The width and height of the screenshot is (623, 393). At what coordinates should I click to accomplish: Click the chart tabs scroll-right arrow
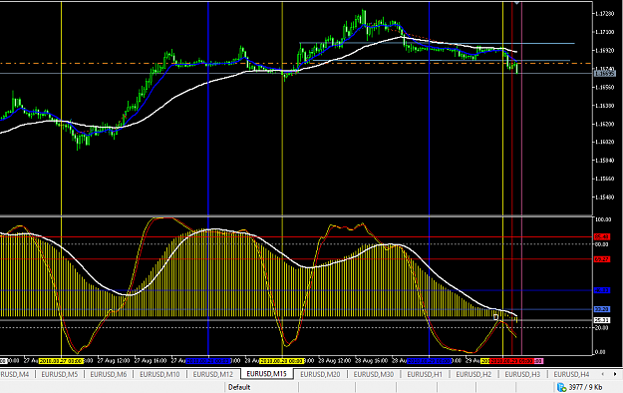point(615,374)
